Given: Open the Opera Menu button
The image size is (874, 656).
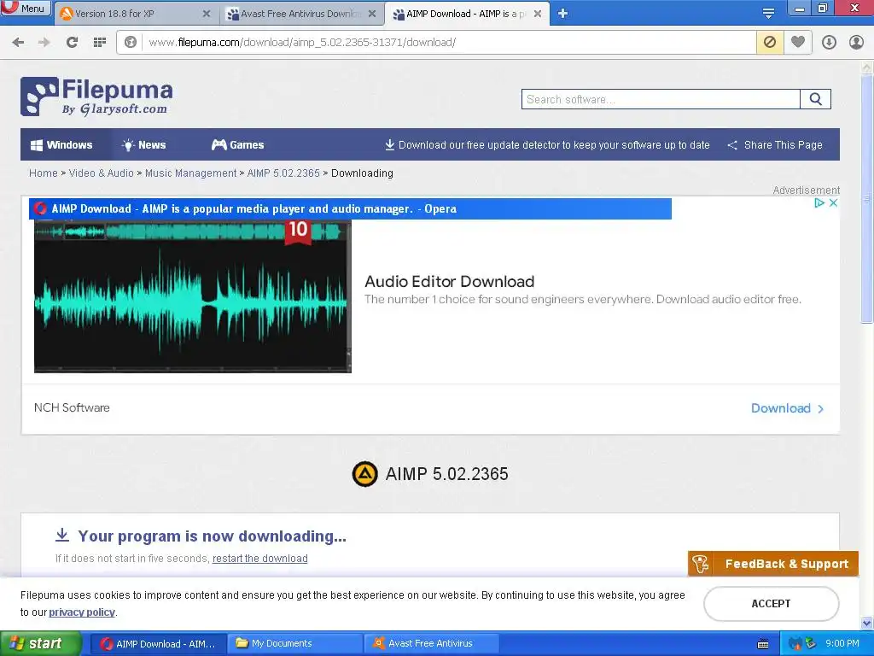Looking at the screenshot, I should [x=26, y=8].
